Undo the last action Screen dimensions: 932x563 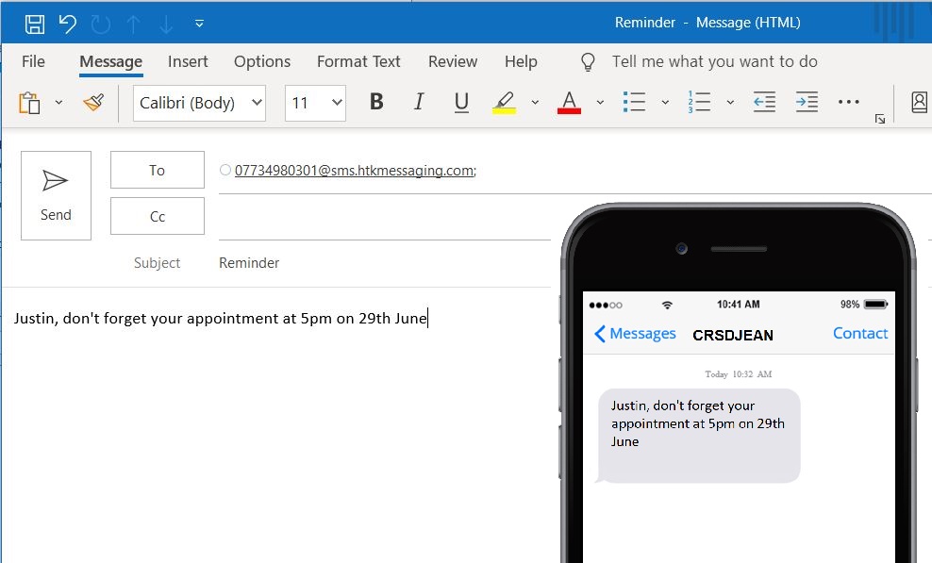point(67,24)
